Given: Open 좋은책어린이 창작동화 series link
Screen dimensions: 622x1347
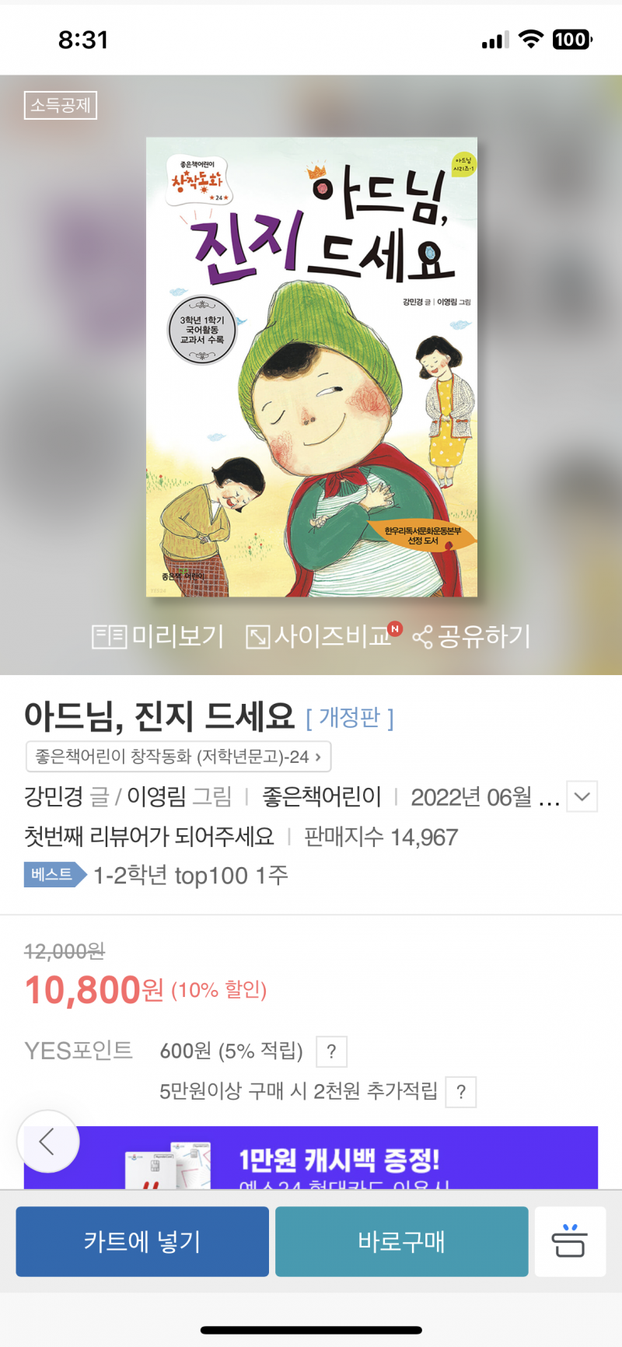Looking at the screenshot, I should 179,757.
